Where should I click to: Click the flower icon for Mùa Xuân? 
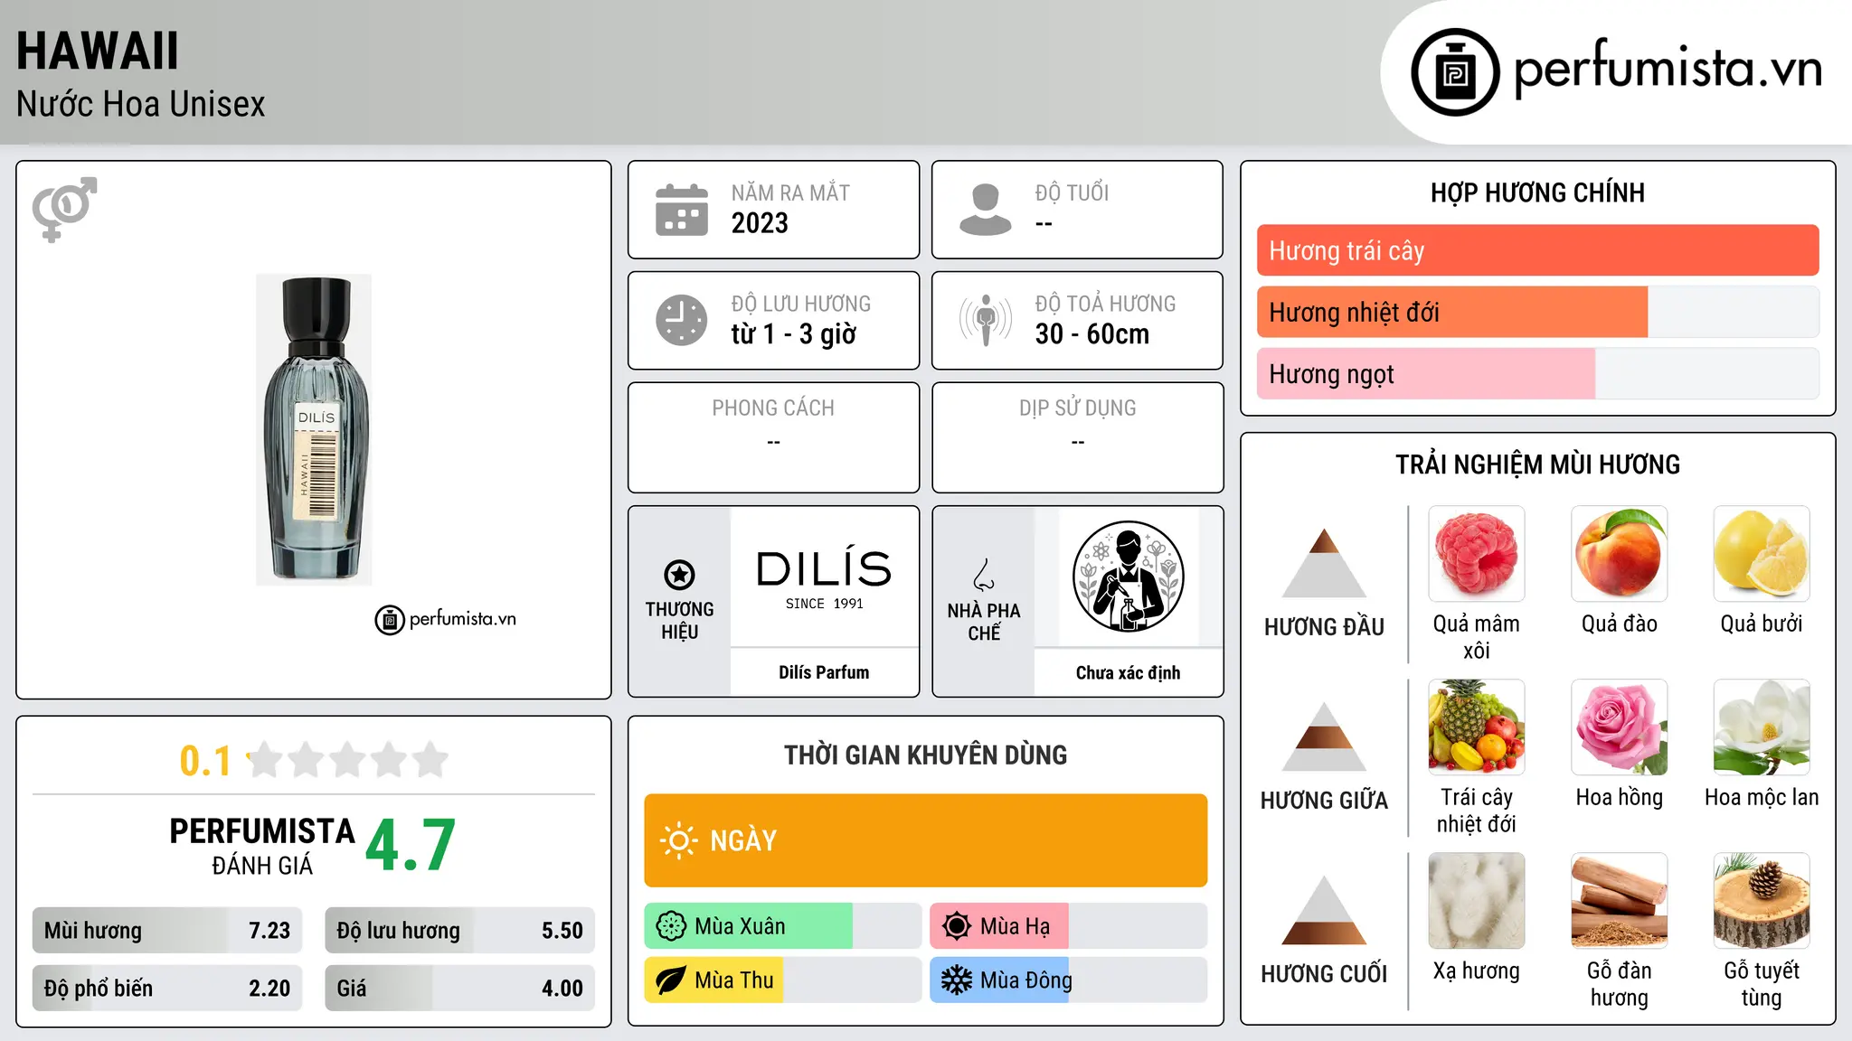(x=671, y=926)
